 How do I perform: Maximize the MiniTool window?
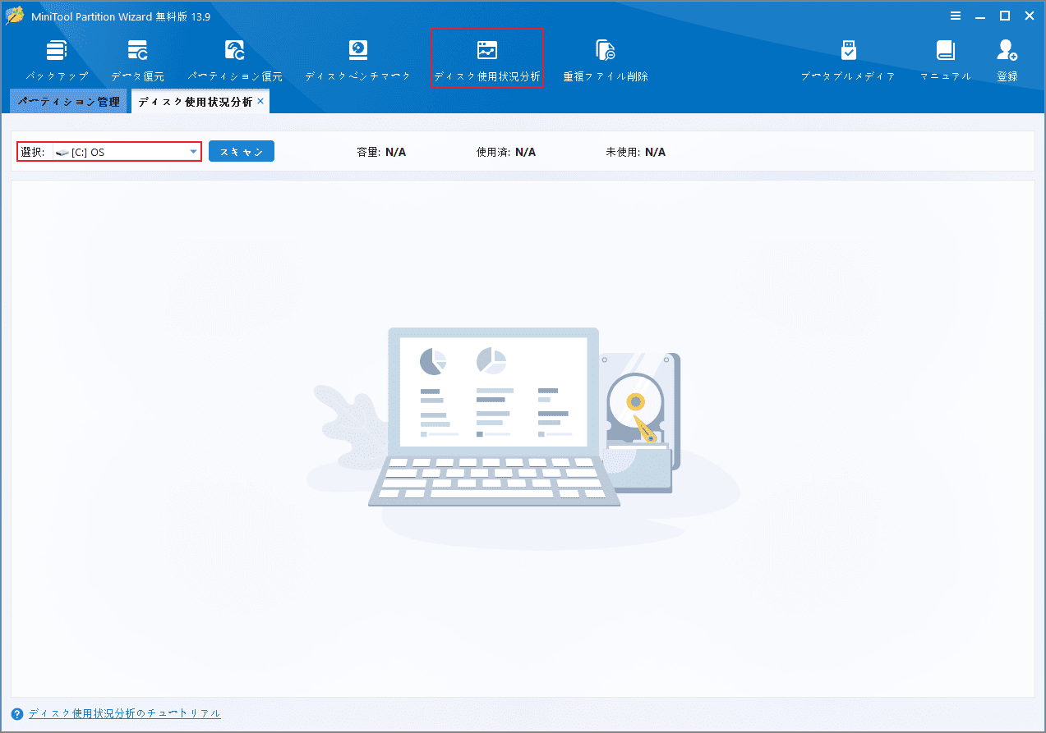[1004, 16]
